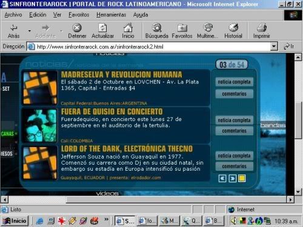The image size is (303, 227).
Task: Print the page with Imprimir
Action: (x=262, y=31)
